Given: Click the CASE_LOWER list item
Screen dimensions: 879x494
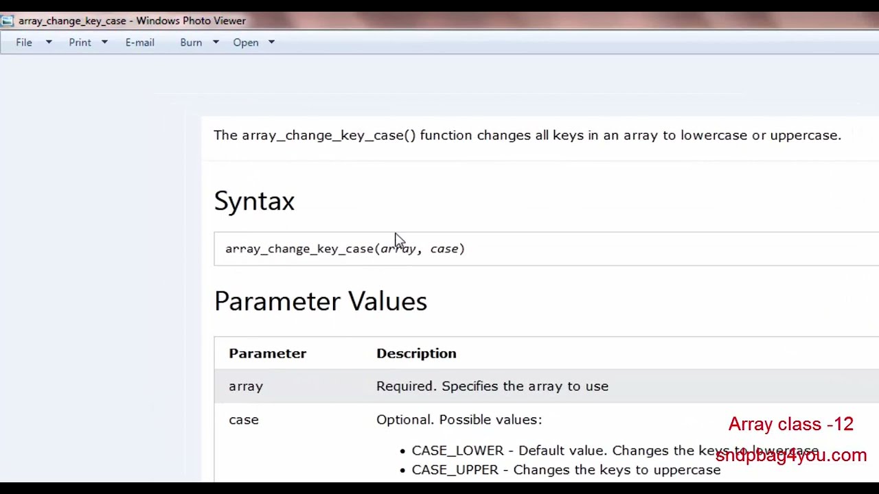Looking at the screenshot, I should [x=615, y=451].
